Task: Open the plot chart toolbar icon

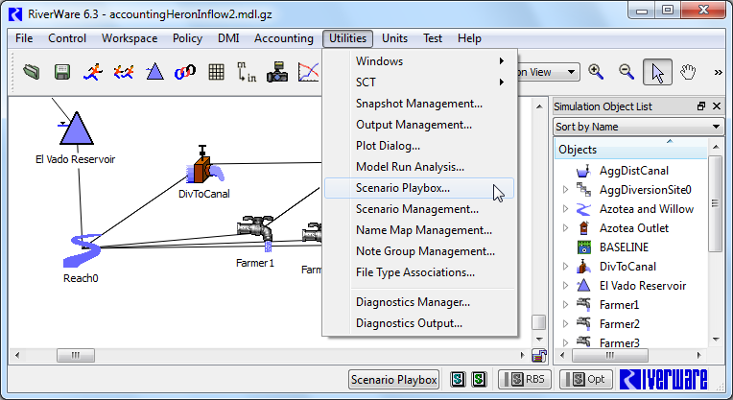Action: [x=308, y=72]
